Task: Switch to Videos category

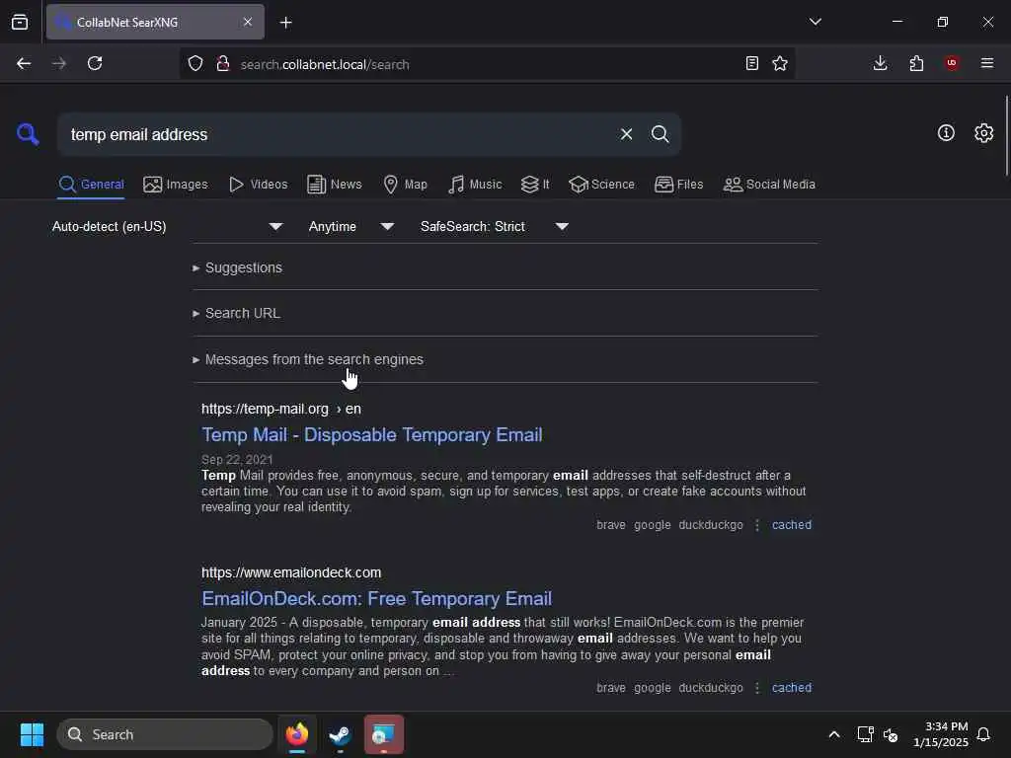Action: [258, 185]
